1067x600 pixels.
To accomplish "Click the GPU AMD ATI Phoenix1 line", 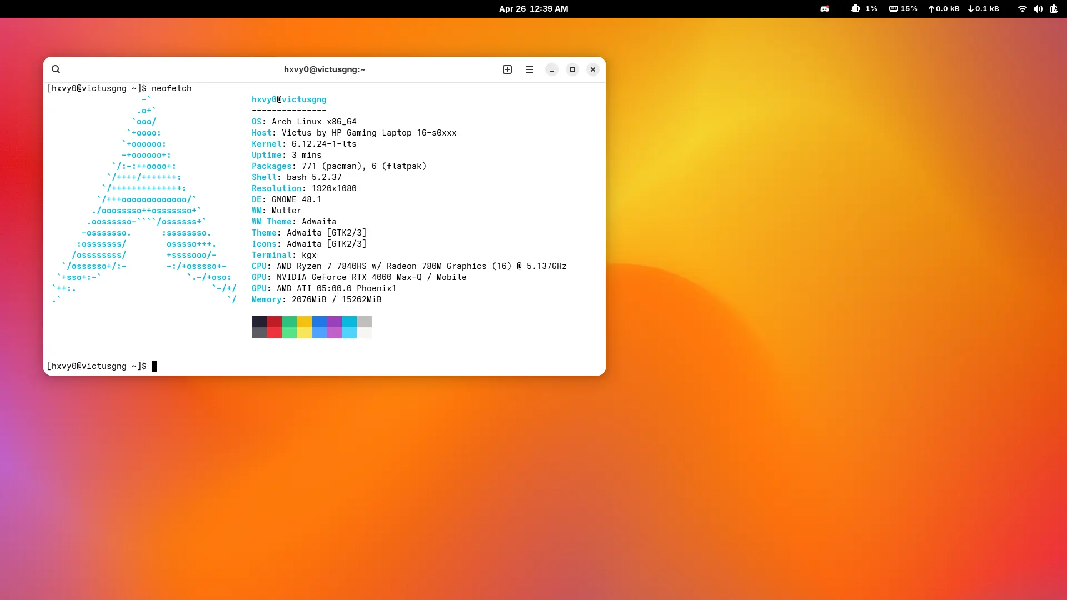I will 324,288.
